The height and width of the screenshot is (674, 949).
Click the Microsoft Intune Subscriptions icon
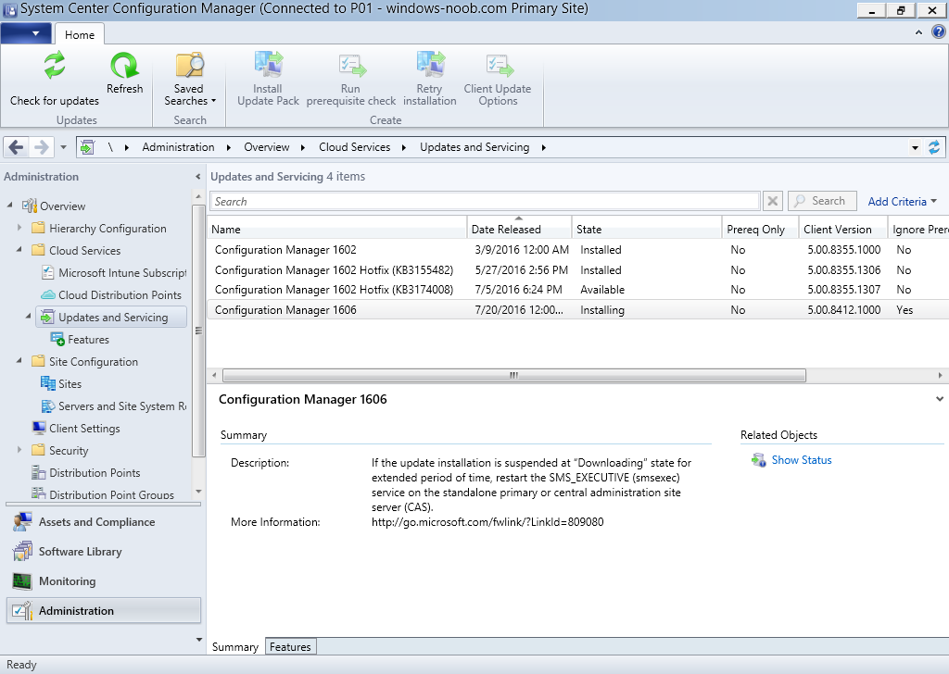point(48,272)
